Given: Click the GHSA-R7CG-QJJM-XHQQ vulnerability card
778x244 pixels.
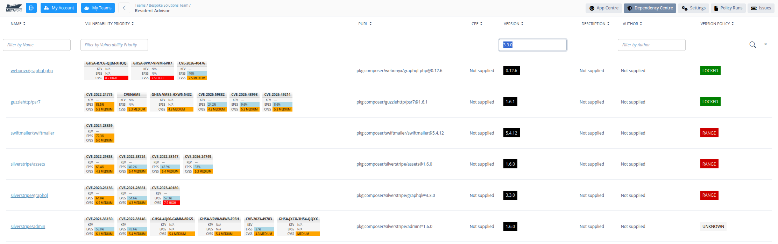Looking at the screenshot, I should 106,71.
